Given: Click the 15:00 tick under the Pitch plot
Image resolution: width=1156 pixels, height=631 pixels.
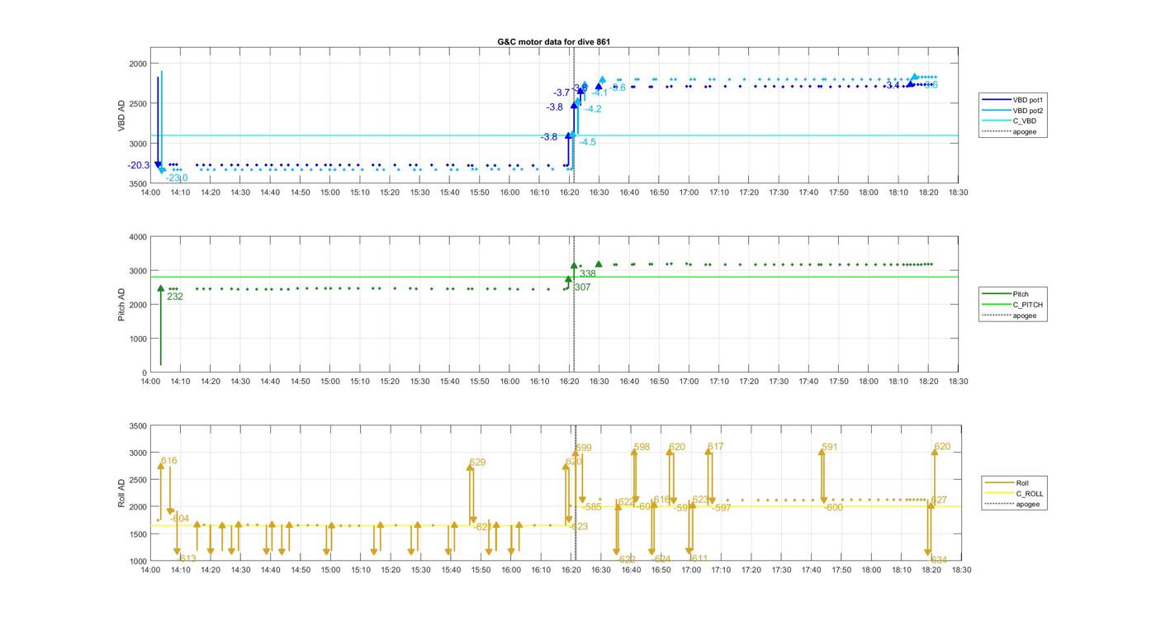Looking at the screenshot, I should (x=329, y=382).
